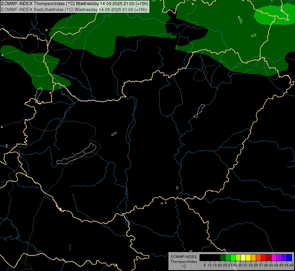Click the legend tick value 29

pos(235,265)
